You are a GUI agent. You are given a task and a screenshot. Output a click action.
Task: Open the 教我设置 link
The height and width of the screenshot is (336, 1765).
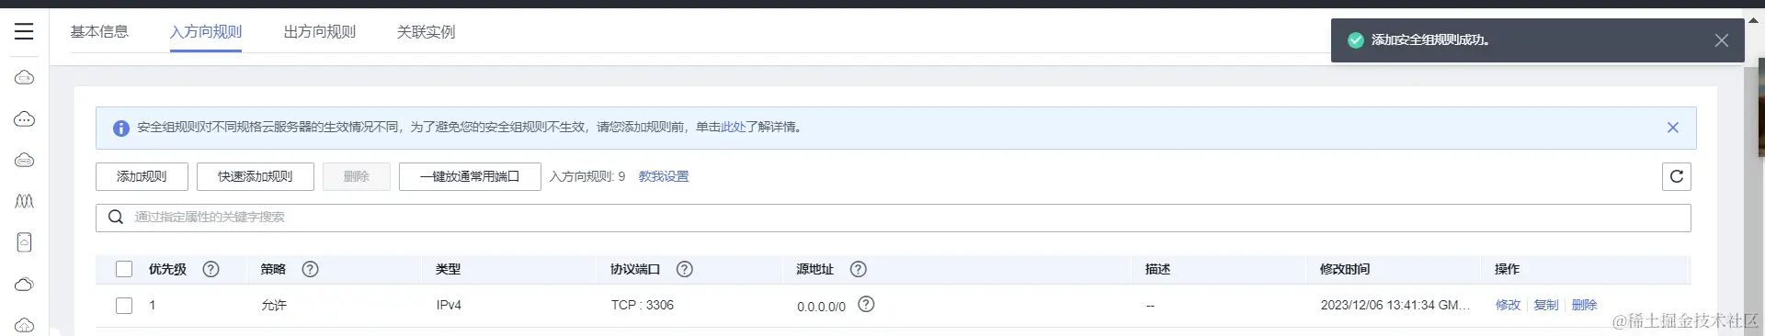[664, 176]
